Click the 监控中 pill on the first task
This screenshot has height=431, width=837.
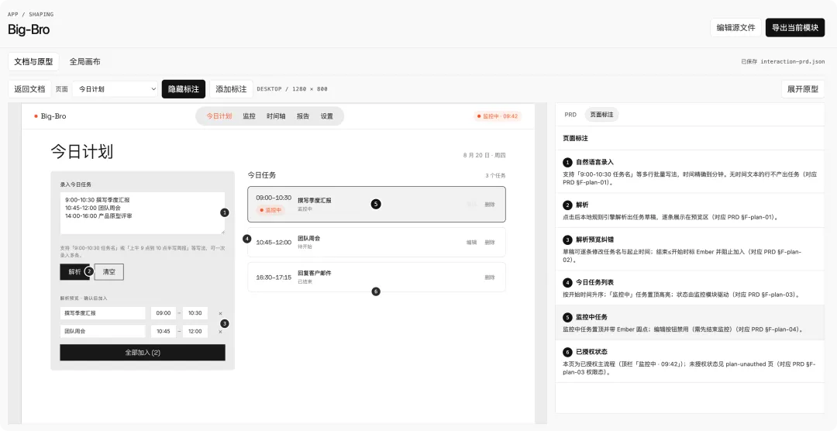[x=270, y=210]
